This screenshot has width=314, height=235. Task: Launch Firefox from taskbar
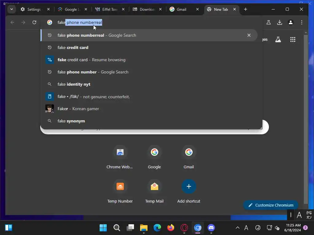pos(170,228)
